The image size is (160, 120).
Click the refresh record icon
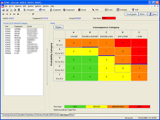coord(33,14)
